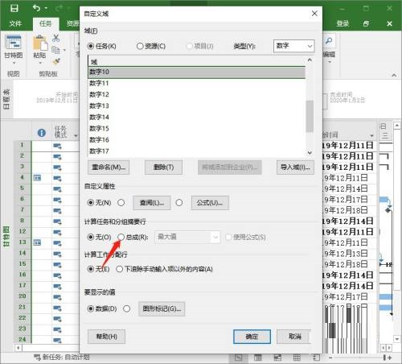Select 数字15 in the field list
The height and width of the screenshot is (364, 402).
(x=196, y=128)
